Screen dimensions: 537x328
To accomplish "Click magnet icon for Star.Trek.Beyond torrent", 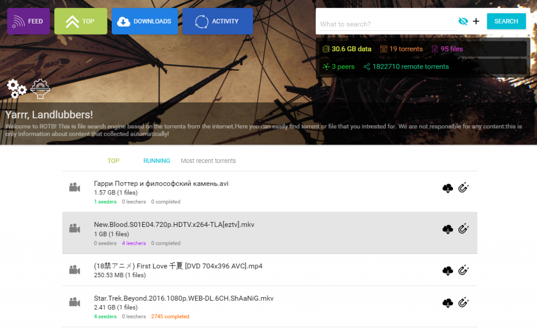I will [x=463, y=302].
